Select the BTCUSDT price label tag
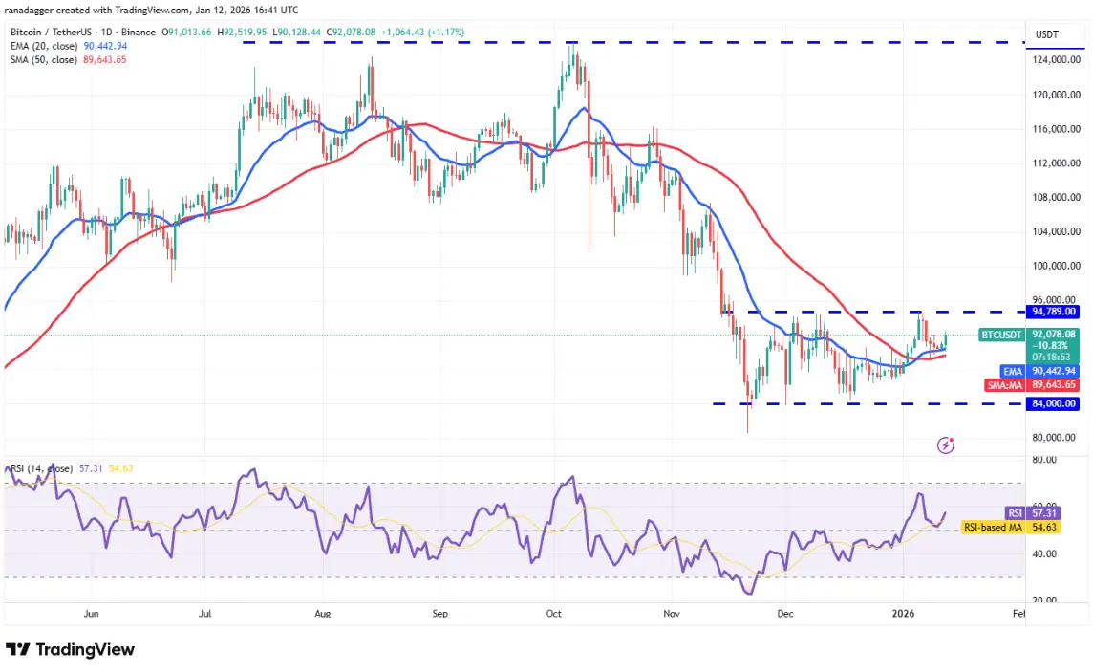Viewport: 1093px width, 672px height. pyautogui.click(x=1001, y=335)
